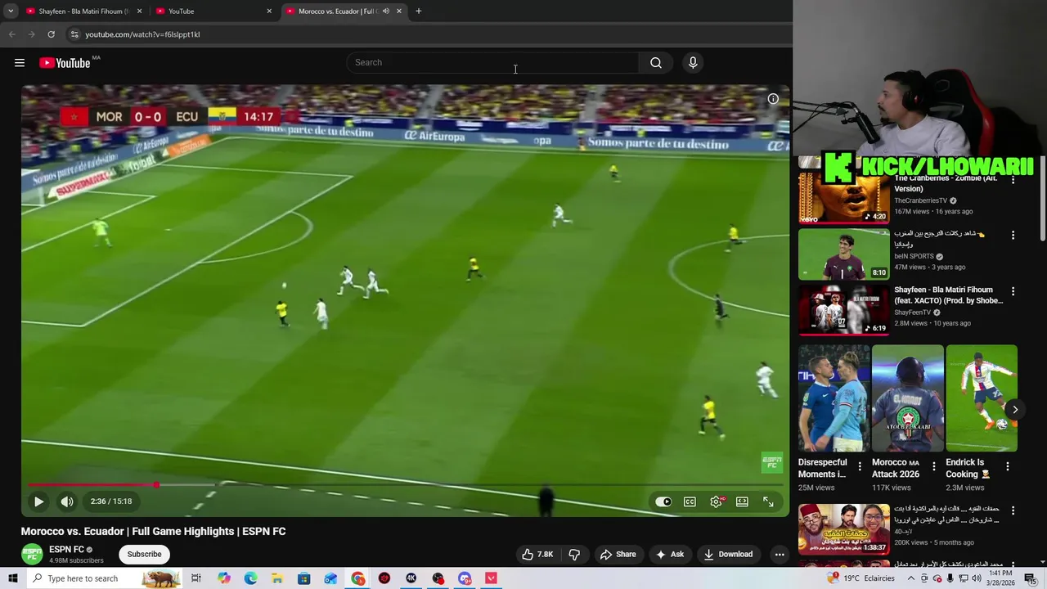Screen dimensions: 1047x589
Task: Go to the YouTube home logo
Action: [x=65, y=63]
